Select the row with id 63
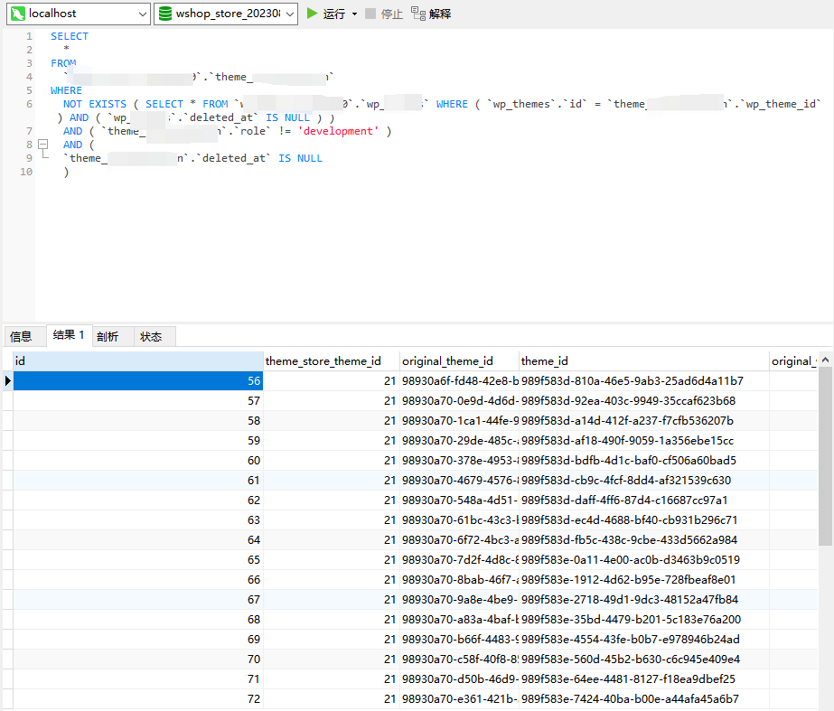This screenshot has width=834, height=711. [136, 520]
